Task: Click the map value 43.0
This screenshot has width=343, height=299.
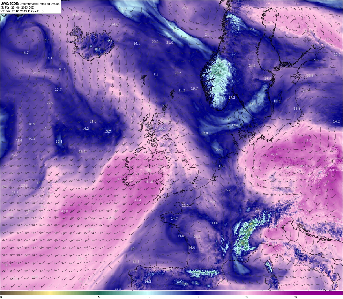Action: click(65, 211)
